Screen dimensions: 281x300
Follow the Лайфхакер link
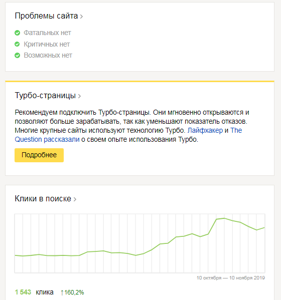(x=205, y=131)
